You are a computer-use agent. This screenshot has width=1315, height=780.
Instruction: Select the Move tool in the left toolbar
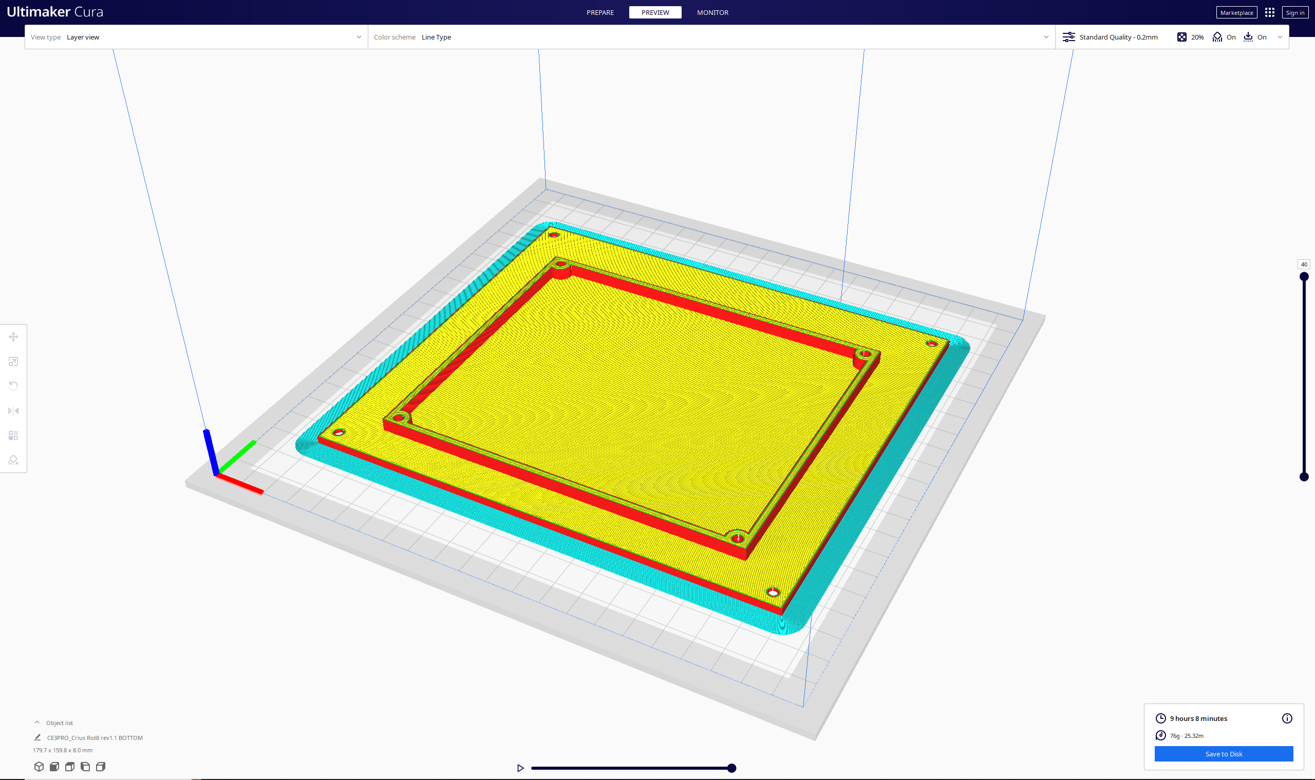pyautogui.click(x=13, y=336)
